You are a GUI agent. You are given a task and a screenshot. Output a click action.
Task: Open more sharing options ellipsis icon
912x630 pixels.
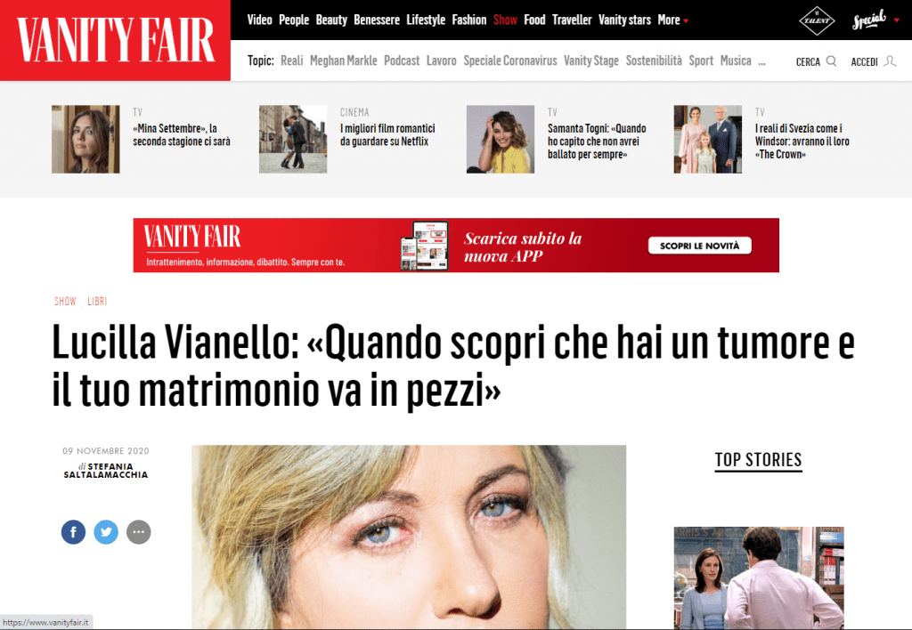pos(138,532)
